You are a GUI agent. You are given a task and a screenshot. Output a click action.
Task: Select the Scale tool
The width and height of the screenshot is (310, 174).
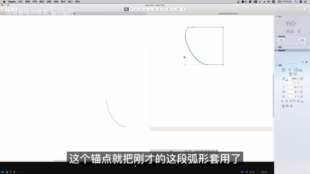tap(155, 9)
